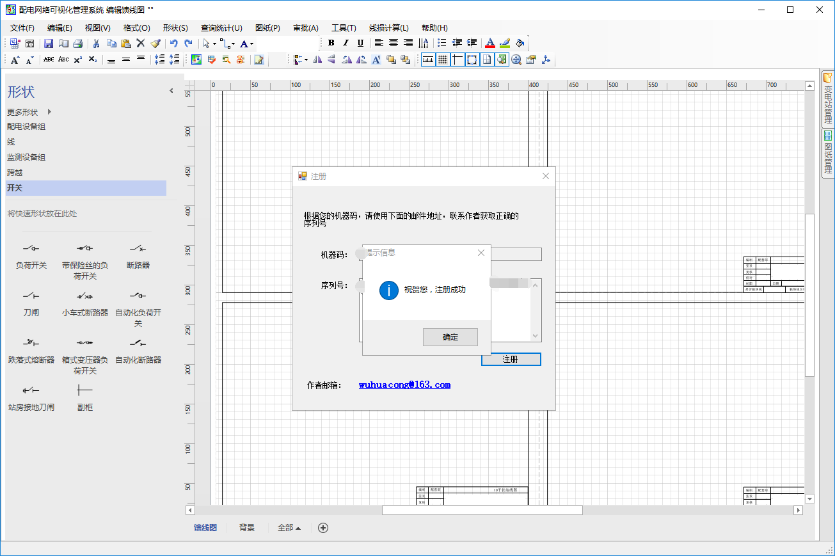Viewport: 835px width, 556px height.
Task: Switch to the 背景 page tab
Action: coord(247,528)
